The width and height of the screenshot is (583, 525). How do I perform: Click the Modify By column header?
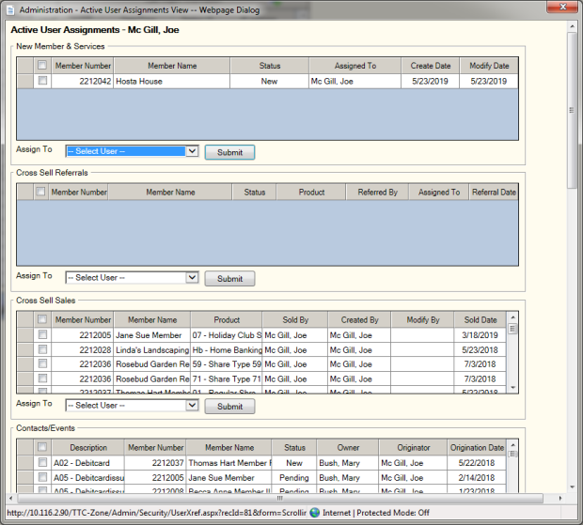423,319
